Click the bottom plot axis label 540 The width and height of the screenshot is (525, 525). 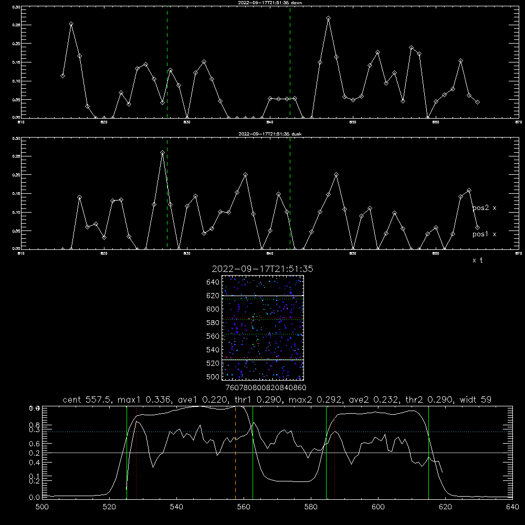coord(176,507)
